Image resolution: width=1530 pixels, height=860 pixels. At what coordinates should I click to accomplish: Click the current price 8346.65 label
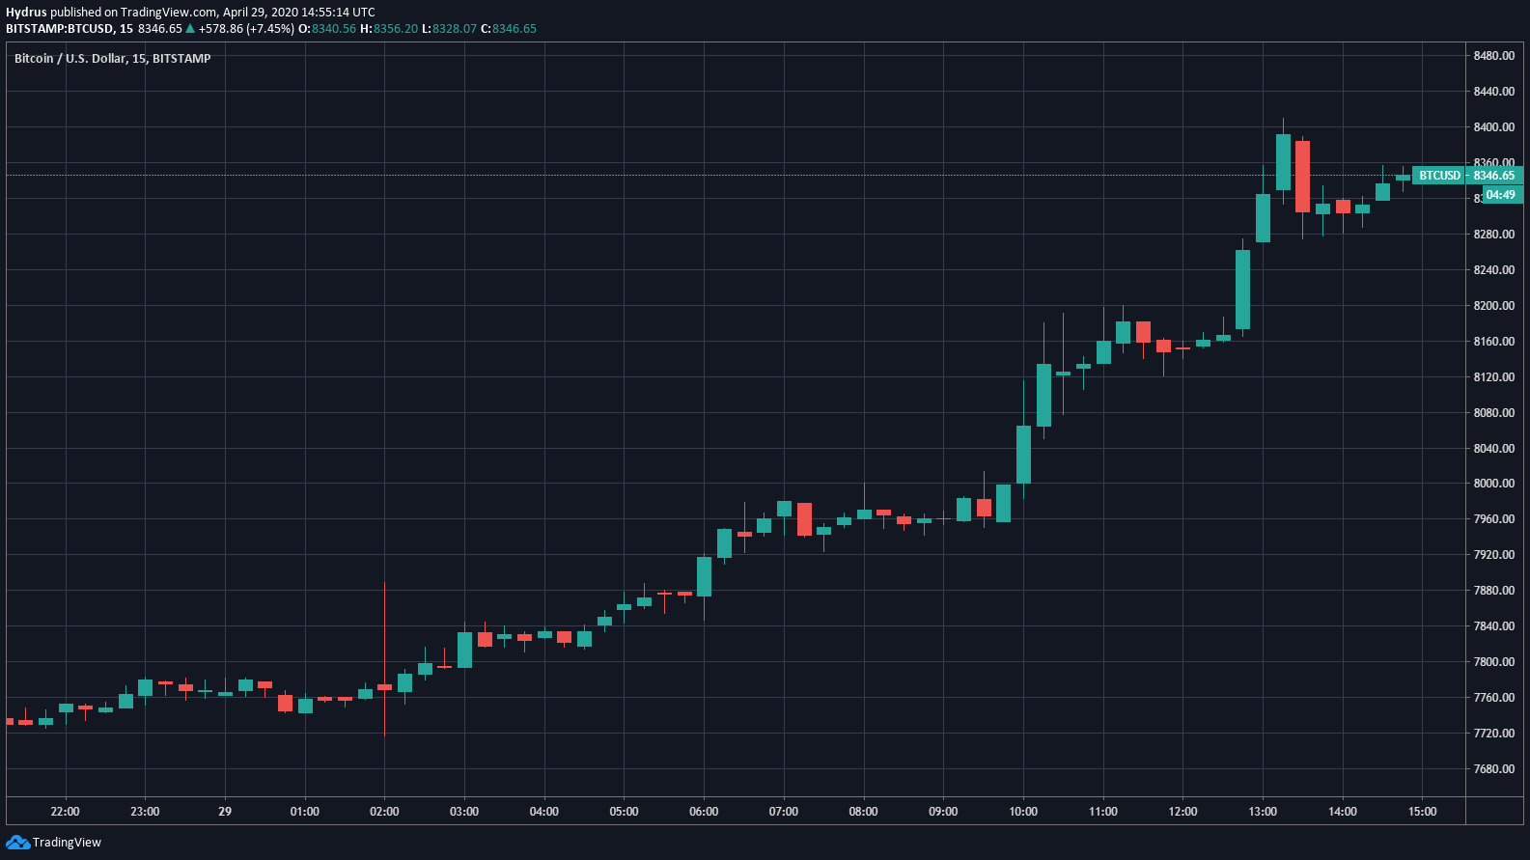pyautogui.click(x=1494, y=176)
